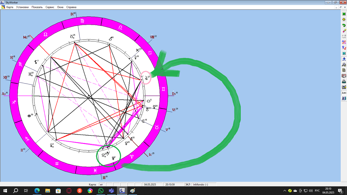Click the Mars glyph at 18 degrees
This screenshot has width=347, height=195.
[110, 39]
